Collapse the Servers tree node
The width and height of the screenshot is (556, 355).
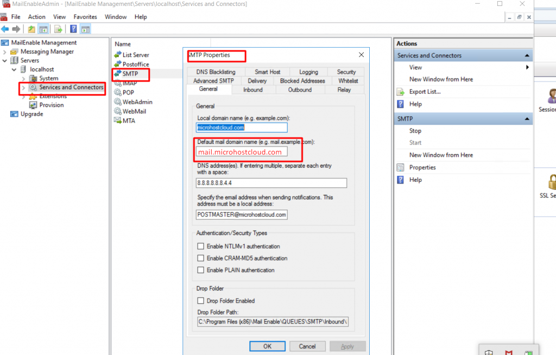(x=4, y=61)
